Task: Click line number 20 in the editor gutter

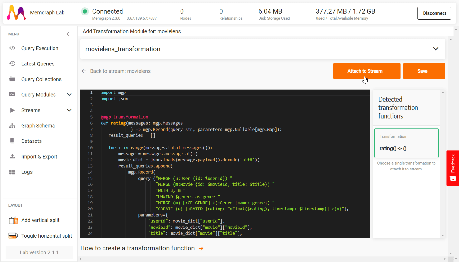Action: pos(90,209)
